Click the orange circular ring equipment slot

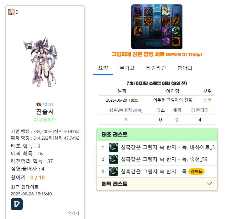tap(176, 42)
